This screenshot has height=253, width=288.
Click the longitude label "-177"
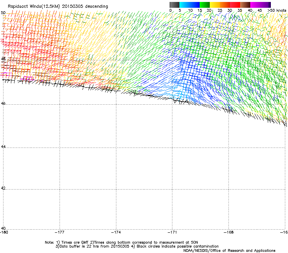[60, 232]
